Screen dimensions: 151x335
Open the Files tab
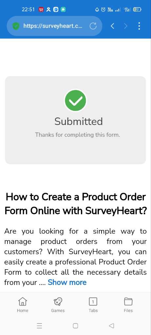(x=128, y=305)
